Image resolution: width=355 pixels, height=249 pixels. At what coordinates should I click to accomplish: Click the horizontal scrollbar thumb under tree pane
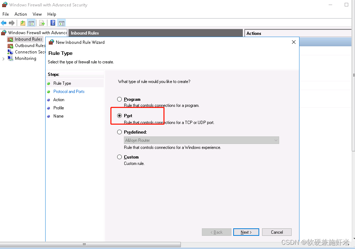click(90, 244)
